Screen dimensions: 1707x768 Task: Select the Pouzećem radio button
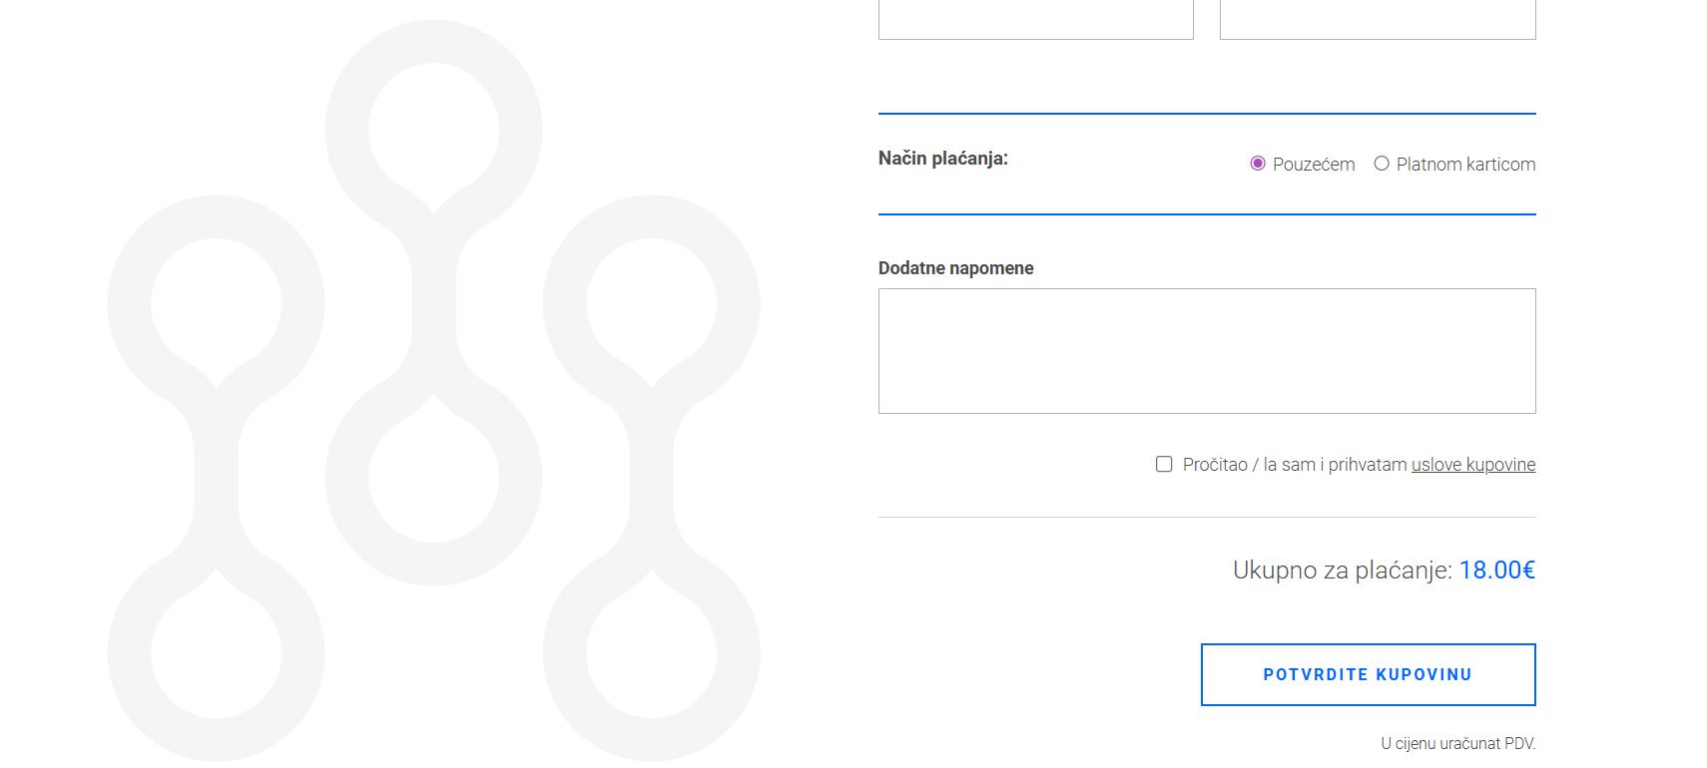[1258, 164]
